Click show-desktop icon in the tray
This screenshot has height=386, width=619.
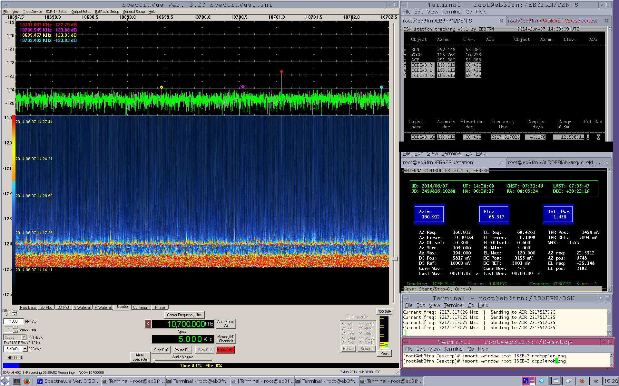[555, 381]
